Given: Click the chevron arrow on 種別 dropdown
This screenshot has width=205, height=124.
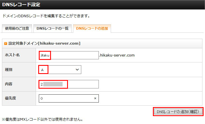Looking at the screenshot, I should 77,69.
